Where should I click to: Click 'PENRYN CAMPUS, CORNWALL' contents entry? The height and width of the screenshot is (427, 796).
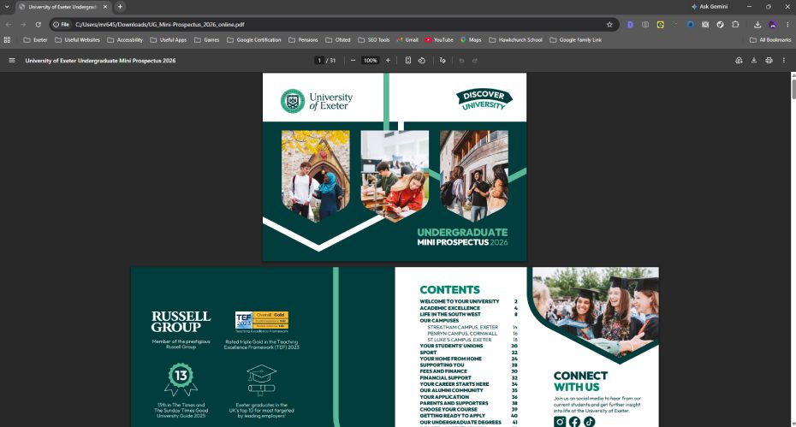tap(462, 334)
